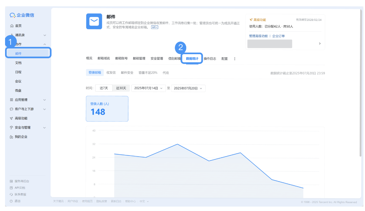The width and height of the screenshot is (365, 211).
Task: Choose the 近7天 time range
Action: [104, 88]
